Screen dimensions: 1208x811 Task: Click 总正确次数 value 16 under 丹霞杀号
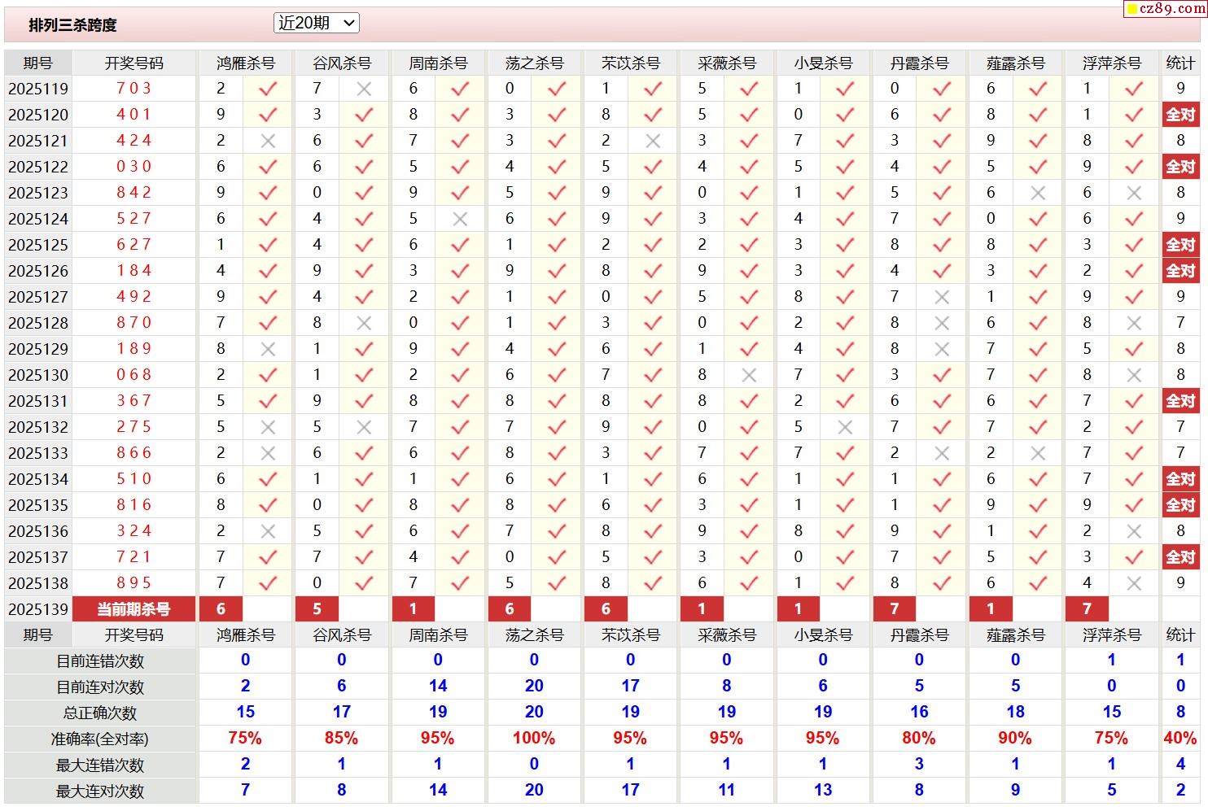point(919,713)
